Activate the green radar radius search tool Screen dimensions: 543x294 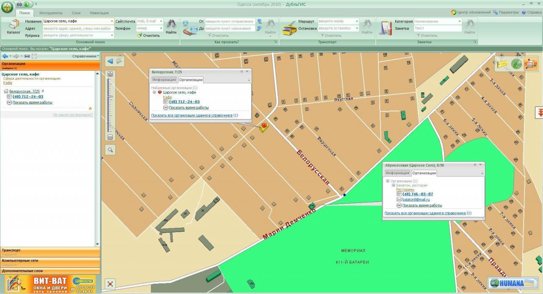[516, 64]
